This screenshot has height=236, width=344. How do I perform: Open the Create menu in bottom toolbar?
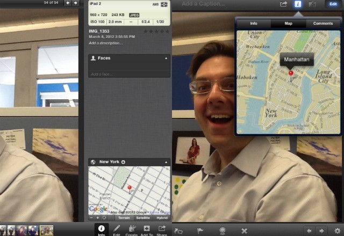tap(131, 230)
